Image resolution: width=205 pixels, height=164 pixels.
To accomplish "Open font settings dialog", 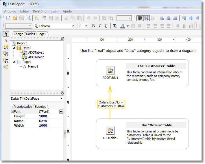I will click(115, 26).
